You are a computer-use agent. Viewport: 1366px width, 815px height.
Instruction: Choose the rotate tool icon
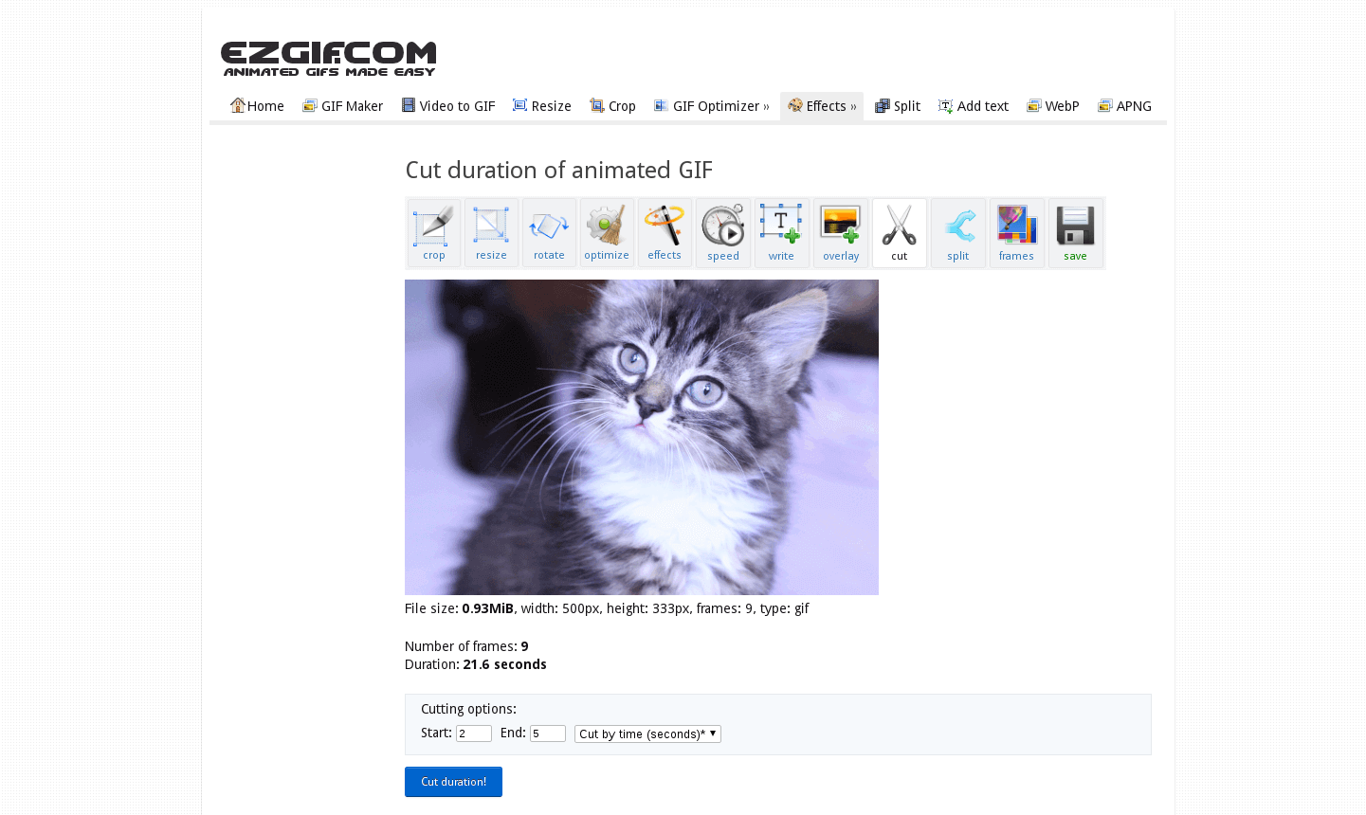[x=549, y=233]
